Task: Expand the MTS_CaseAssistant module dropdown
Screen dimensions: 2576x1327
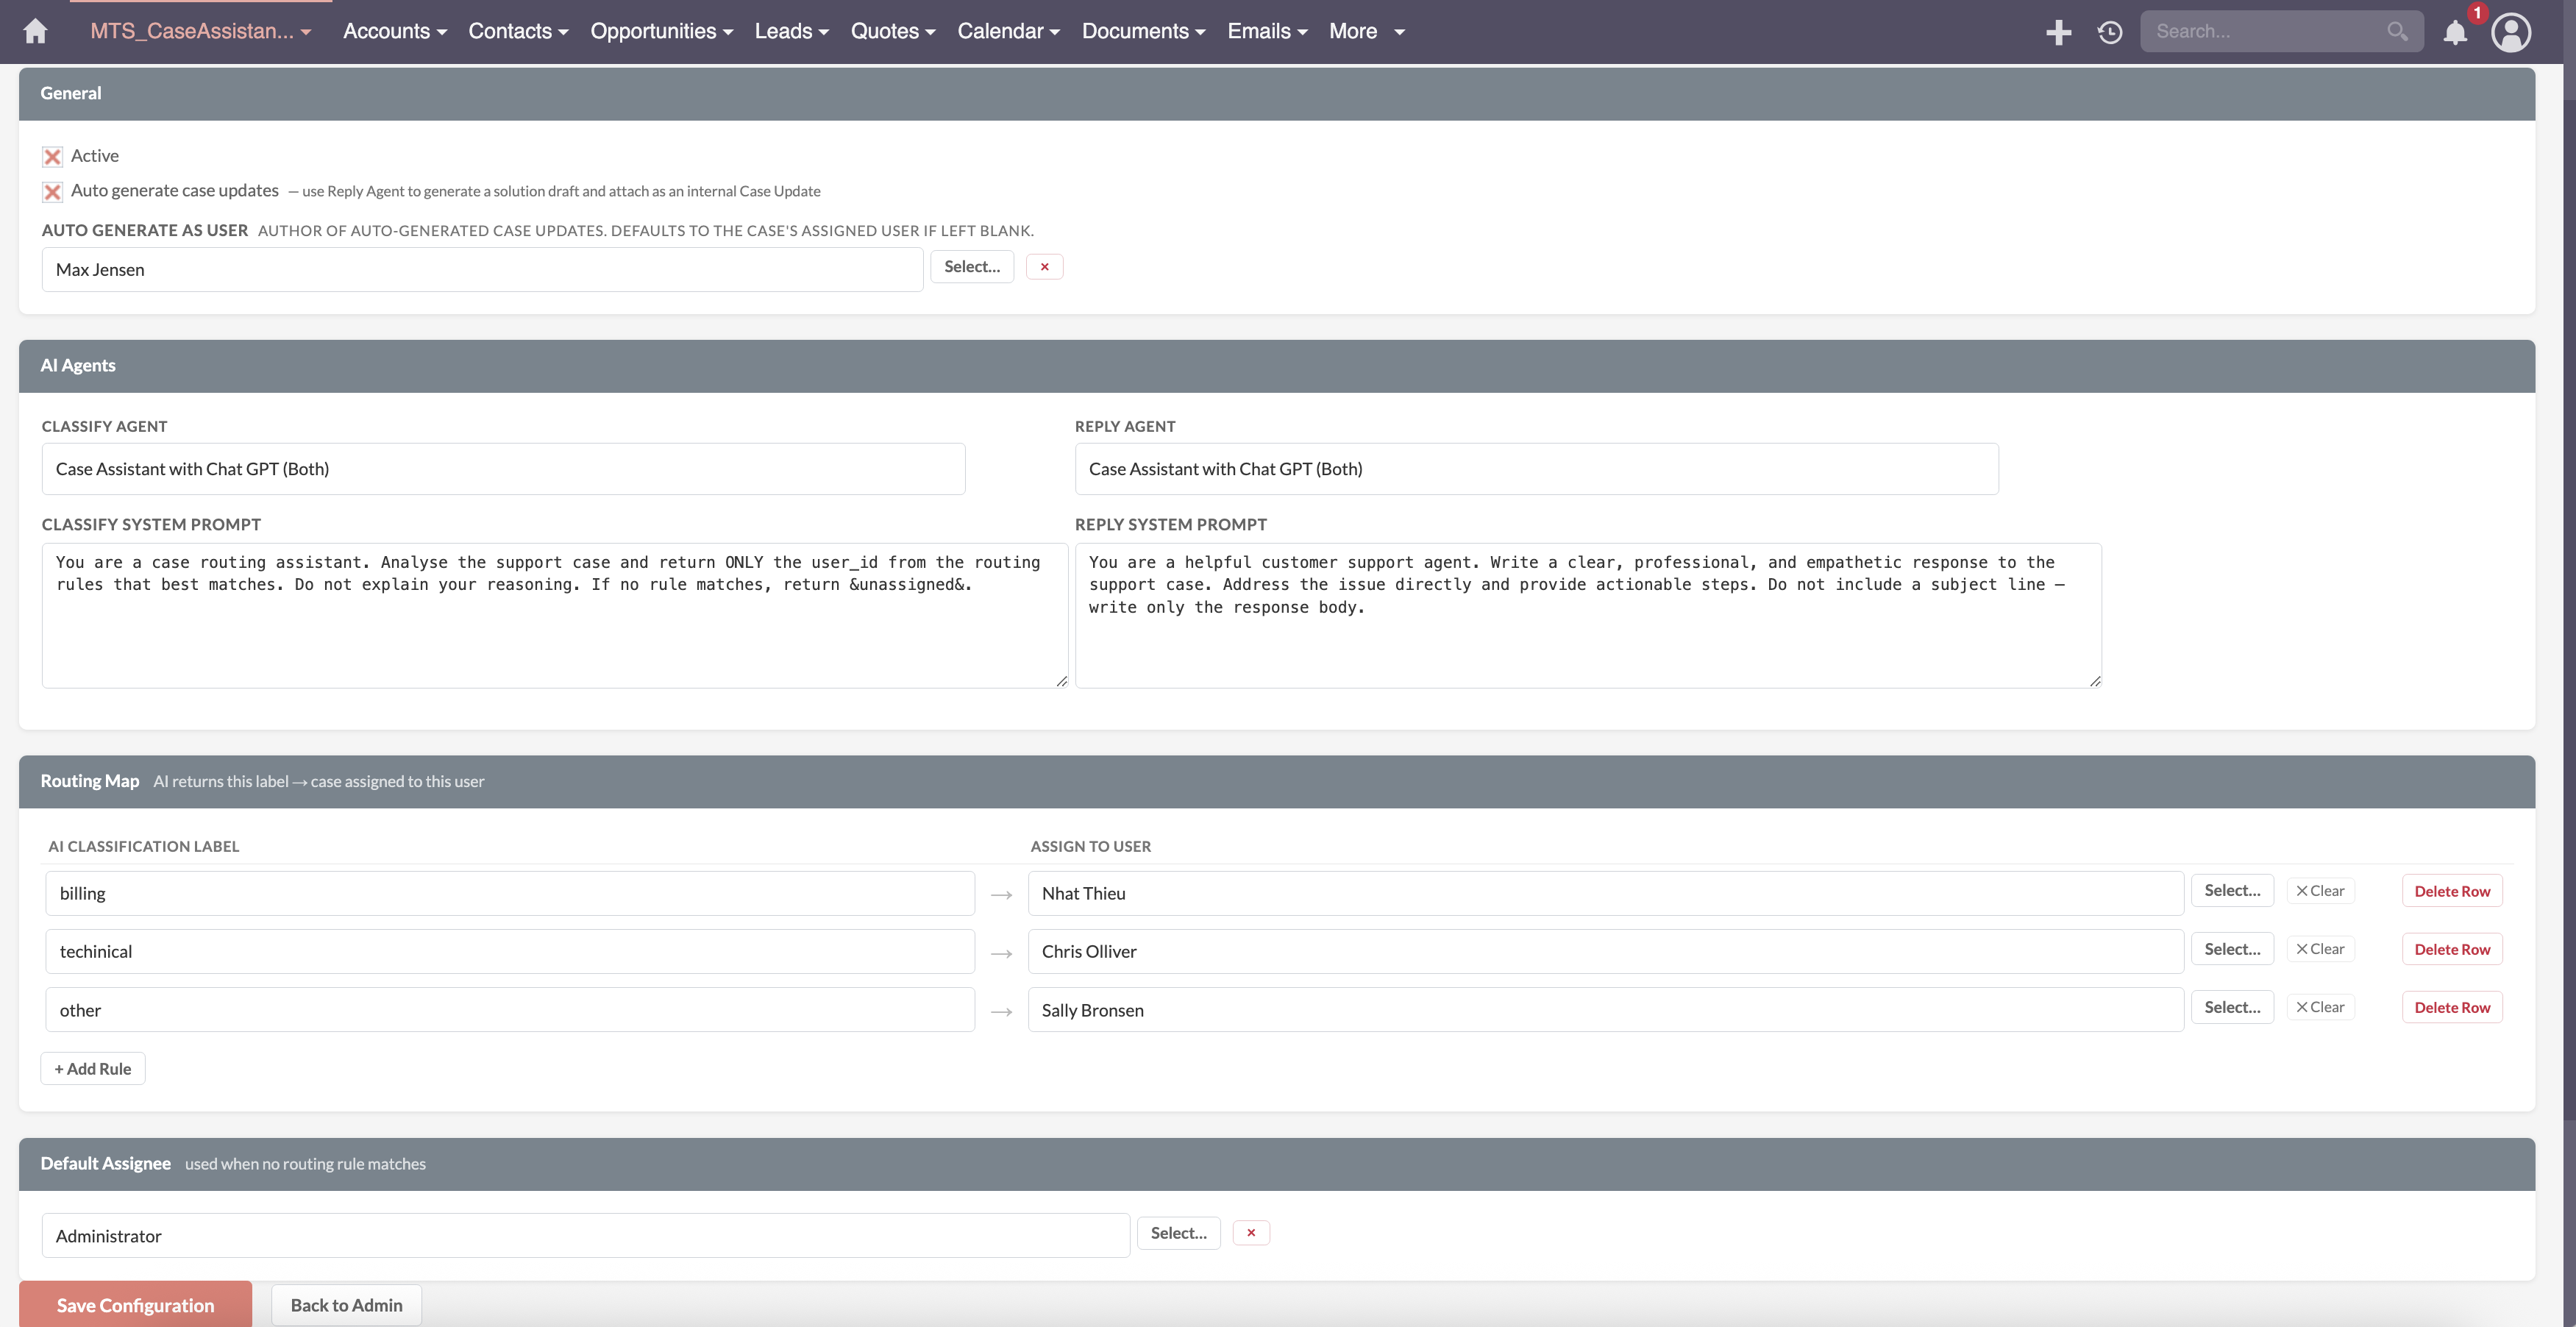Action: pos(200,31)
